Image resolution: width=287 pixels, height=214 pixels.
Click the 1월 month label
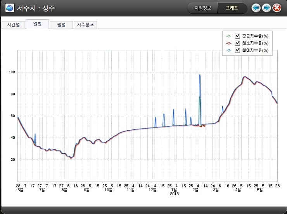[x=174, y=190]
